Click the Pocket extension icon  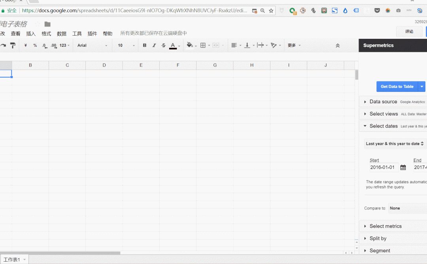tap(377, 11)
